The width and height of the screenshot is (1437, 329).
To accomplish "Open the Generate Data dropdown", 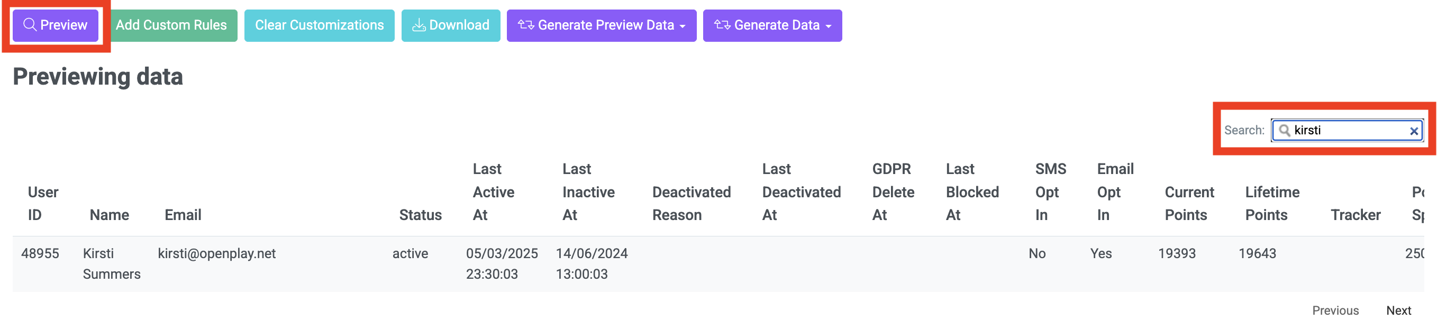I will pos(772,25).
